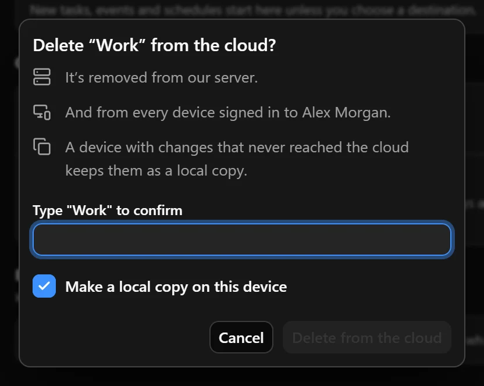
Task: Click the server icon beside 'removed from our server'
Action: pyautogui.click(x=42, y=77)
